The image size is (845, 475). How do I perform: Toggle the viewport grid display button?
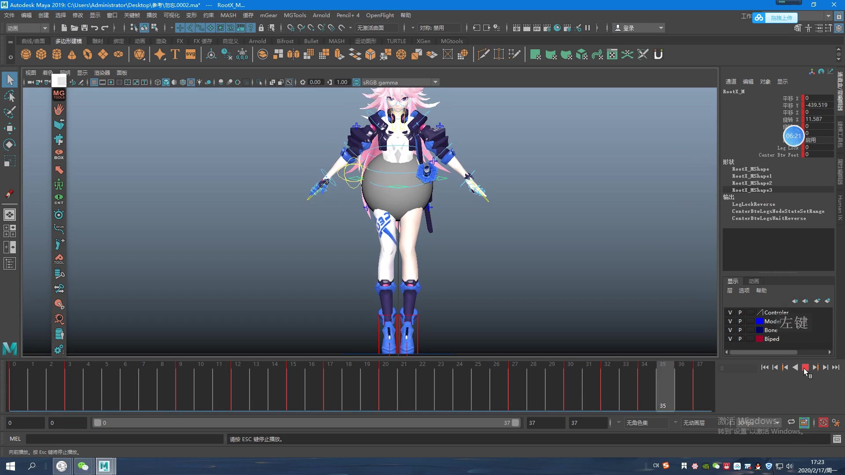coord(94,82)
